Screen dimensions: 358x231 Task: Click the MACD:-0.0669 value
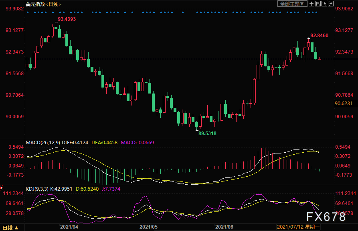pyautogui.click(x=137, y=143)
